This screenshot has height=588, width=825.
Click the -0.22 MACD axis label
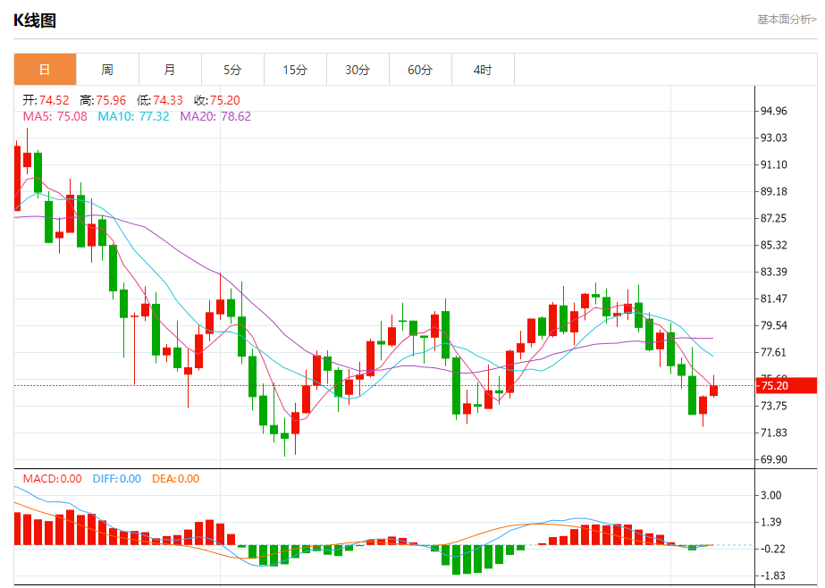[772, 549]
